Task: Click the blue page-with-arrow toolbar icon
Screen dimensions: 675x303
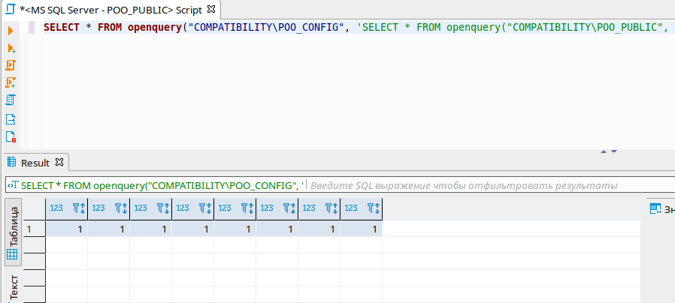Action: click(x=11, y=118)
